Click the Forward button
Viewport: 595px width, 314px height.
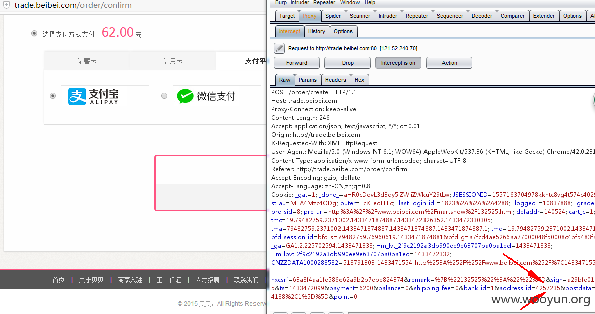point(297,63)
